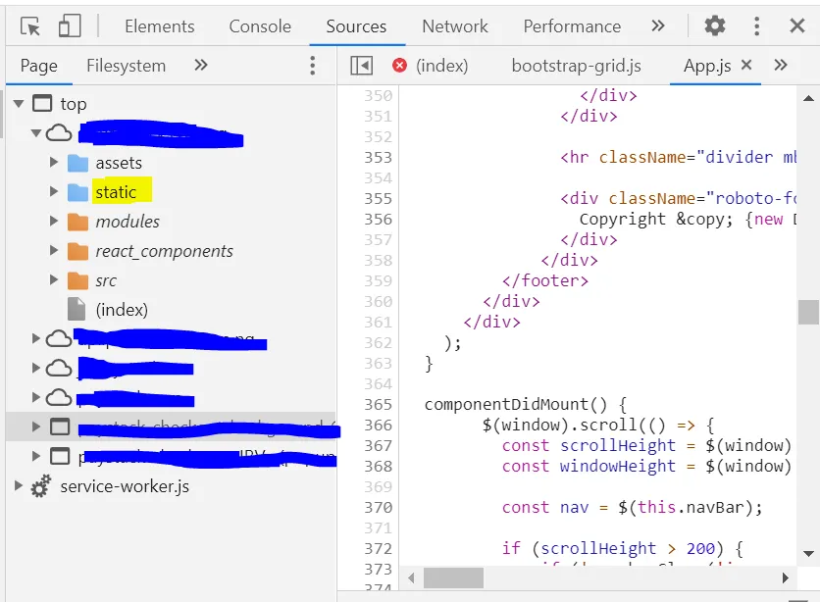Switch to the Console tab
Image resolution: width=820 pixels, height=602 pixels.
(x=260, y=26)
